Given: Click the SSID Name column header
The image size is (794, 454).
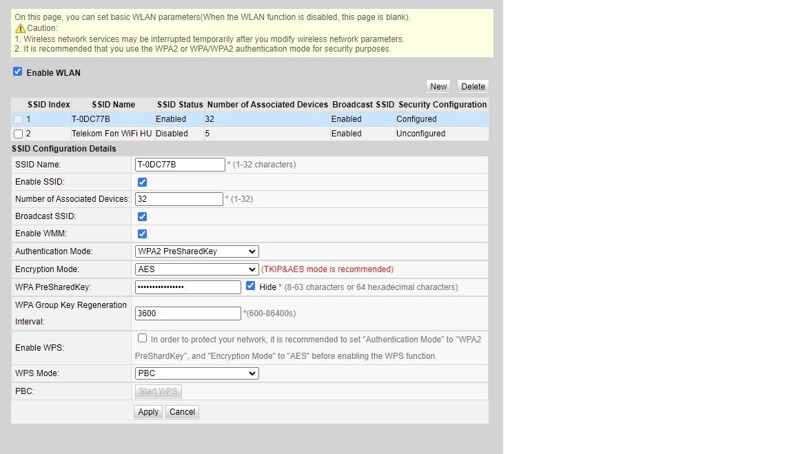Looking at the screenshot, I should [114, 105].
